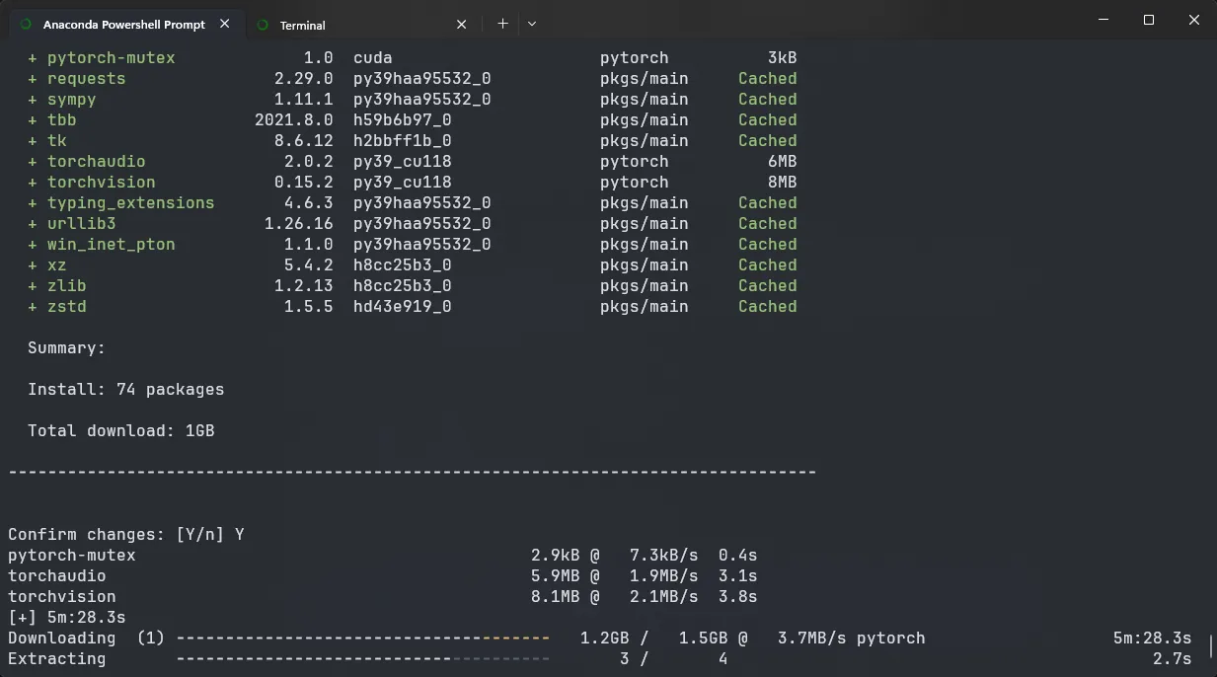
Task: Close the Terminal tab
Action: (x=461, y=25)
